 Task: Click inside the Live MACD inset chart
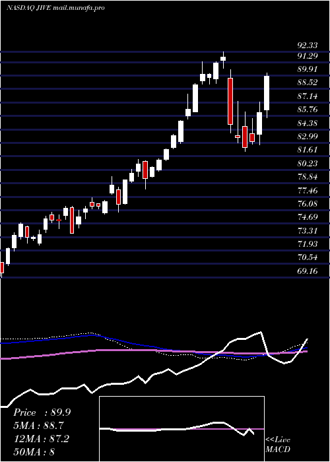tap(181, 429)
